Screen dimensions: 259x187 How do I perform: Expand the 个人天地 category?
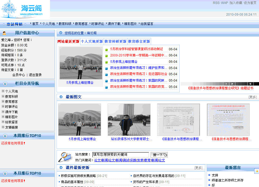3,91
